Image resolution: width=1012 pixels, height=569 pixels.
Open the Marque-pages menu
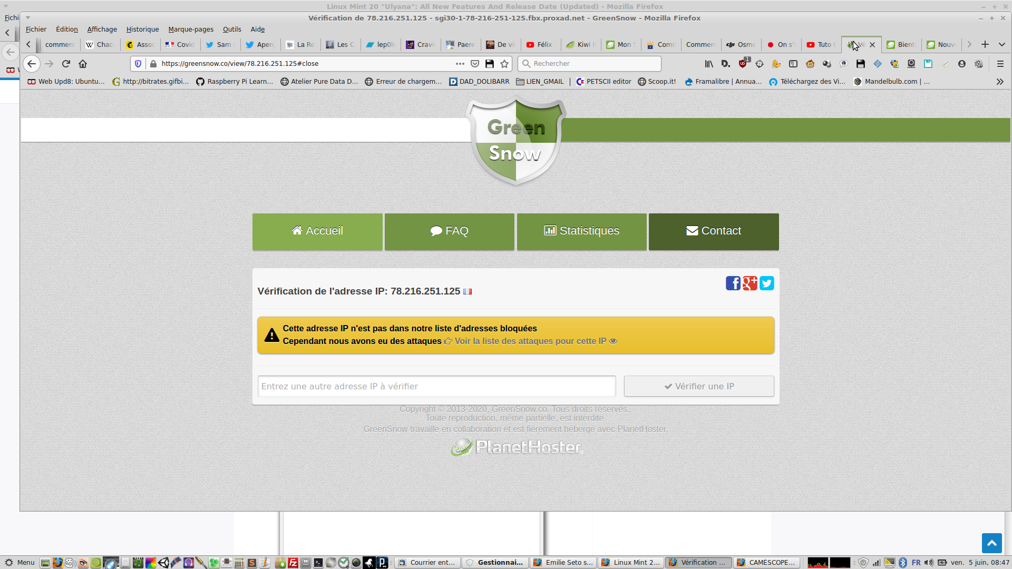(x=191, y=30)
